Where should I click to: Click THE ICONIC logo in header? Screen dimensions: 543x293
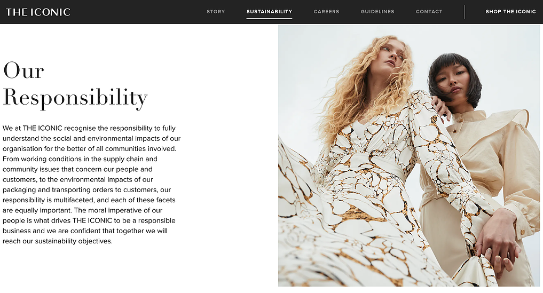(x=38, y=12)
